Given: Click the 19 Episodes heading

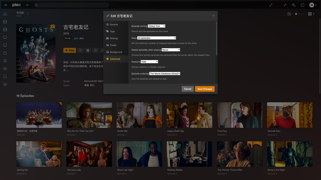Looking at the screenshot, I should [25, 96].
